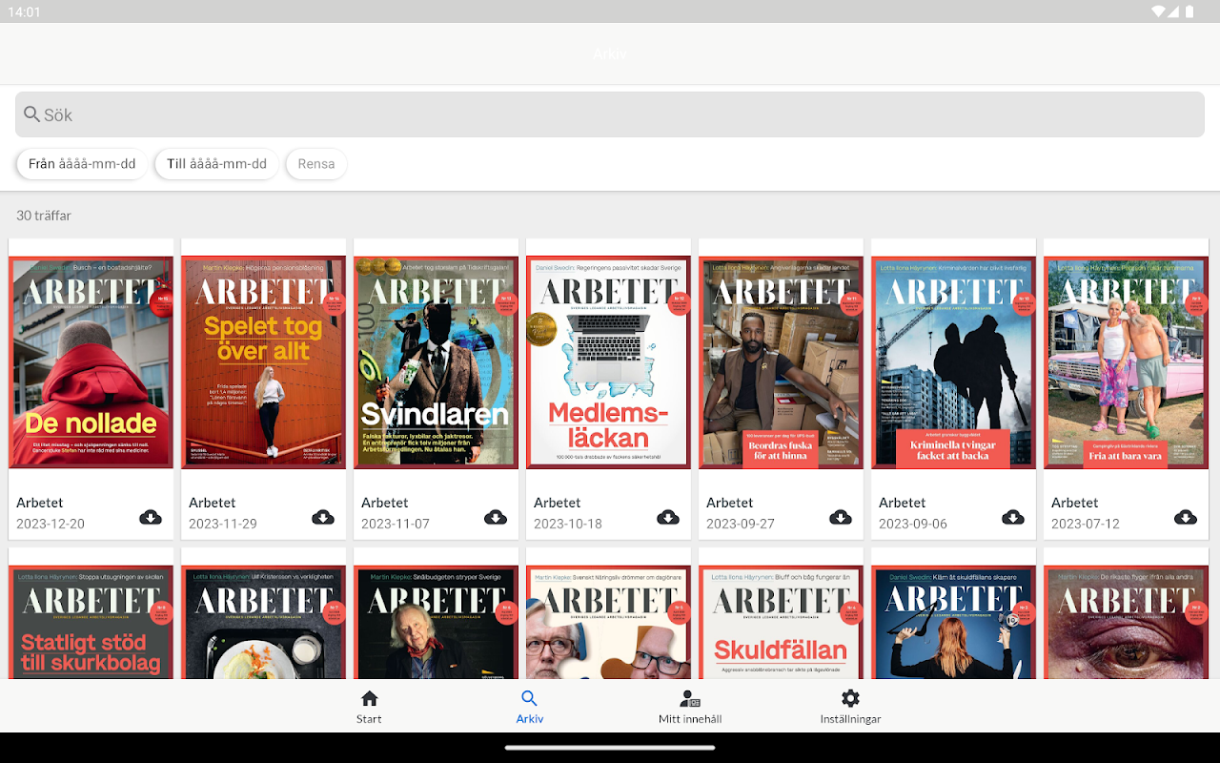Tap the Arbetet title above 2023-10-18

click(x=558, y=503)
